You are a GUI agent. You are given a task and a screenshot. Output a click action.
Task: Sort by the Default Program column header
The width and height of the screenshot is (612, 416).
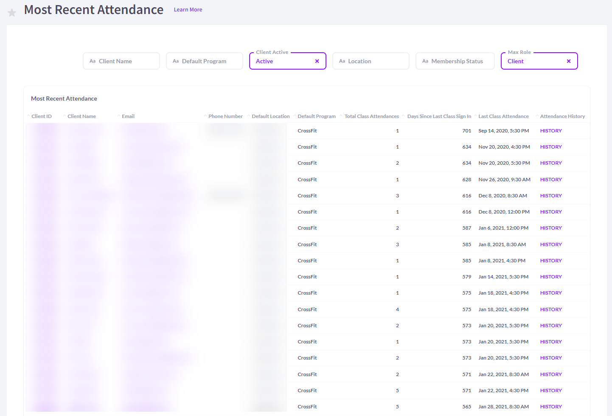317,116
